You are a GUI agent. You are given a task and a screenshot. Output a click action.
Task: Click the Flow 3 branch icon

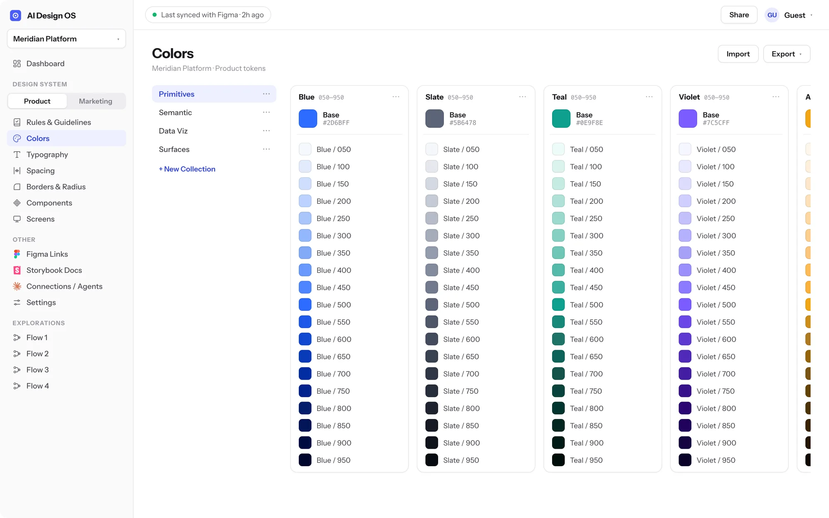point(17,370)
